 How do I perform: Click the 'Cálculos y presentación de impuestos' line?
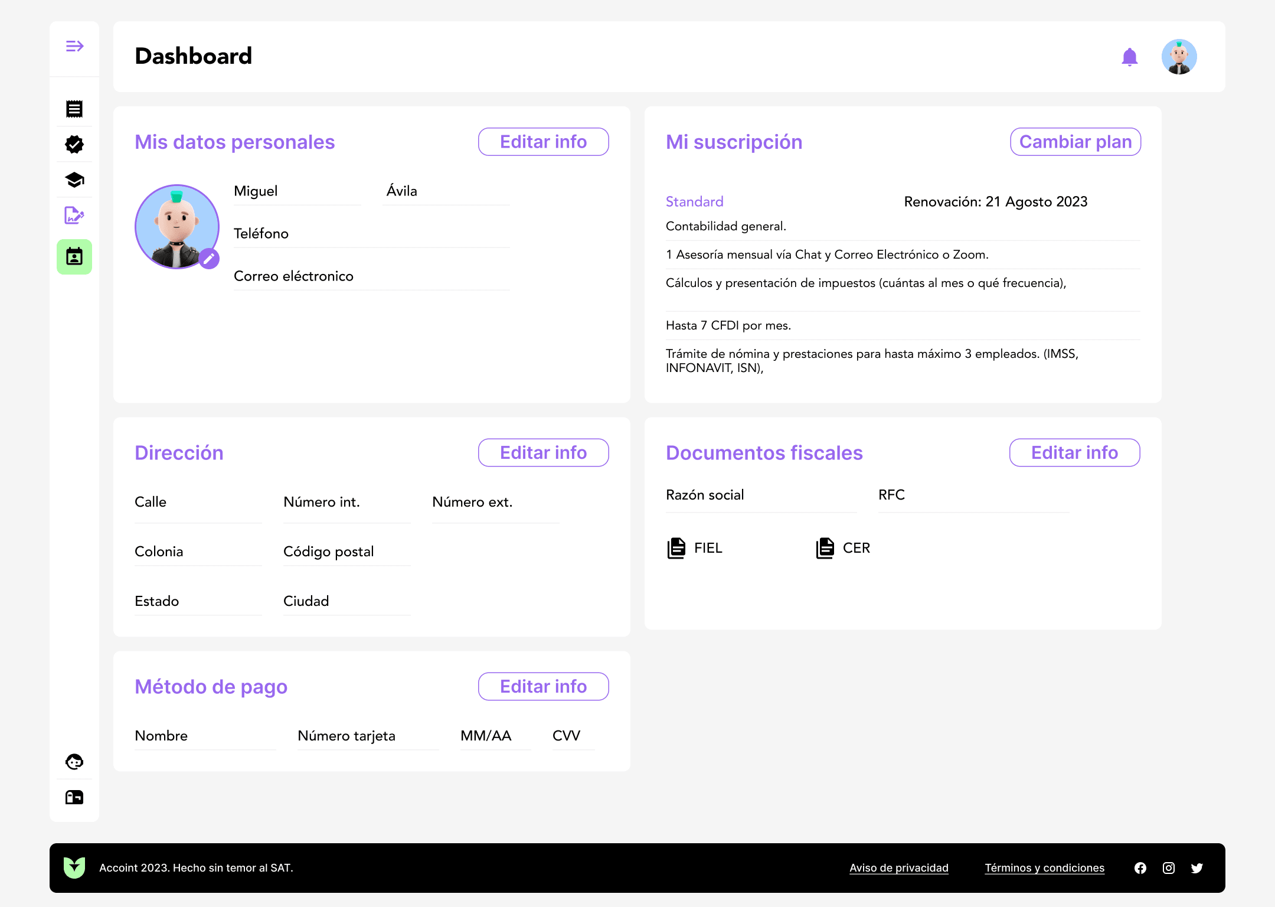coord(866,283)
